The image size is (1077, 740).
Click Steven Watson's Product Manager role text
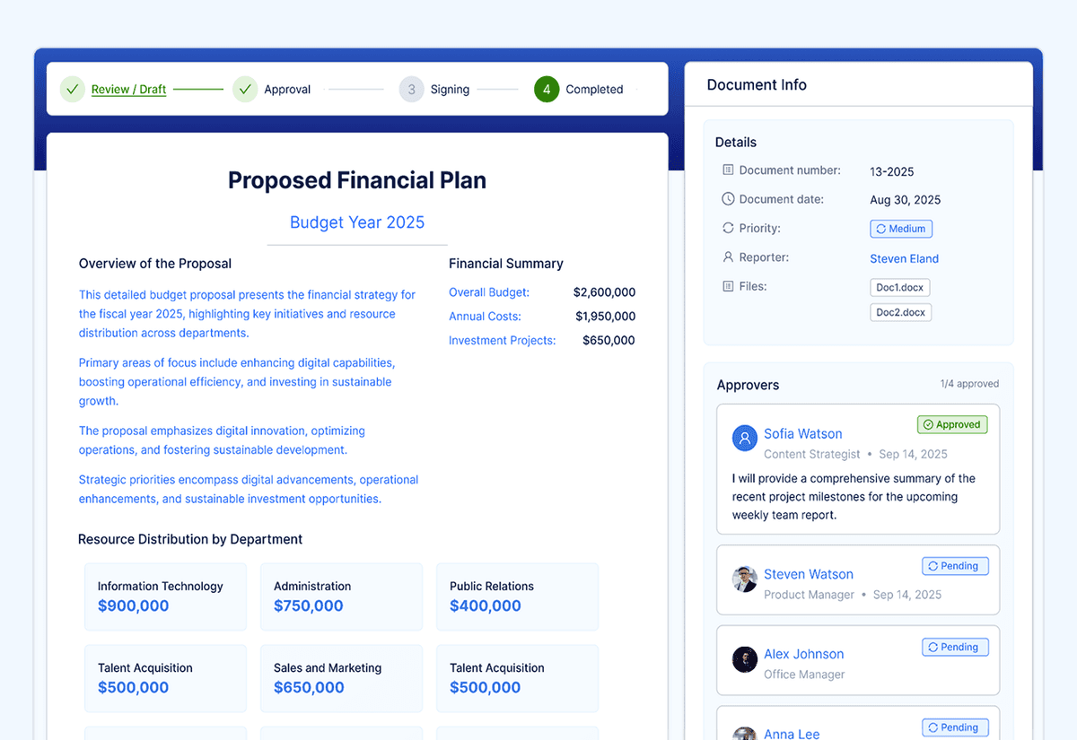tap(809, 595)
